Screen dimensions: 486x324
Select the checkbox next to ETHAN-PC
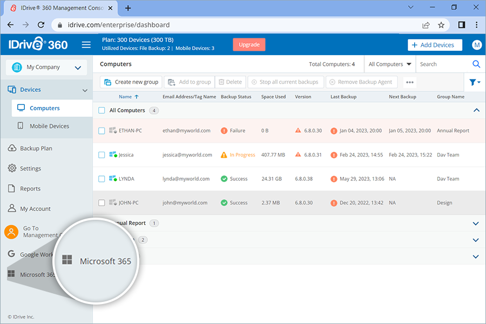[x=101, y=130]
